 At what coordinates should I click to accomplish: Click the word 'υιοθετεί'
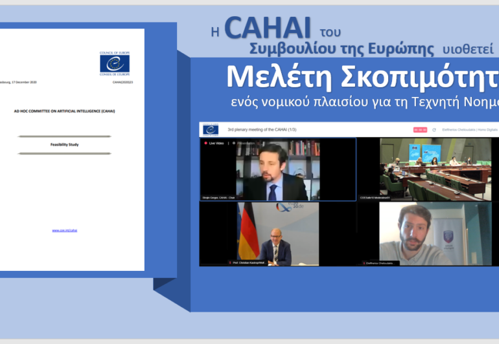pyautogui.click(x=468, y=50)
